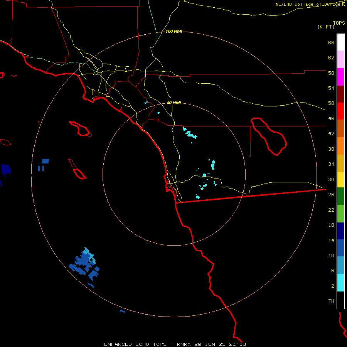Select the light green legend band
Image resolution: width=347 pixels, height=347 pixels.
[x=340, y=214]
